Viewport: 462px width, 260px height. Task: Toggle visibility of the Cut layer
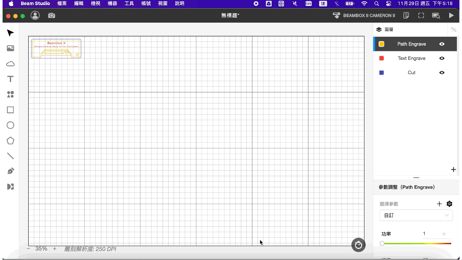pos(441,73)
